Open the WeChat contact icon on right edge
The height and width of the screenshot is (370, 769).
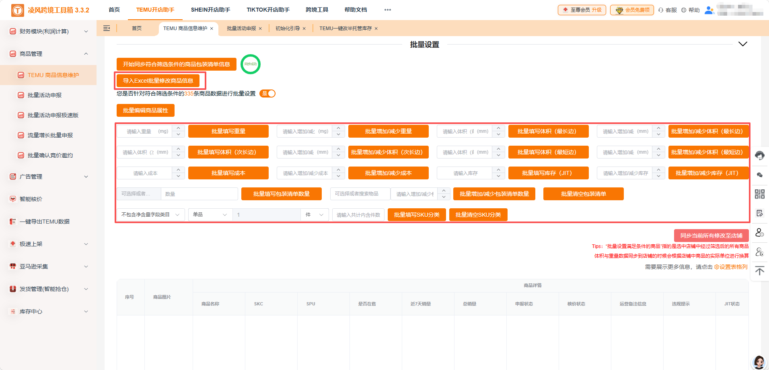[760, 175]
